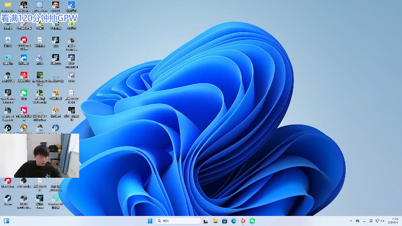Image resolution: width=402 pixels, height=226 pixels.
Task: Launch League of Legends desktop shortcut
Action: 8,110
